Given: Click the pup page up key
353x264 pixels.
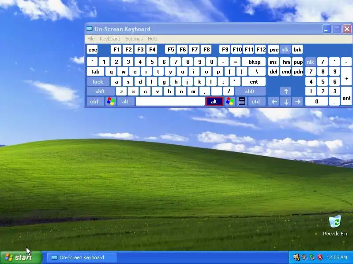Looking at the screenshot, I should 298,62.
